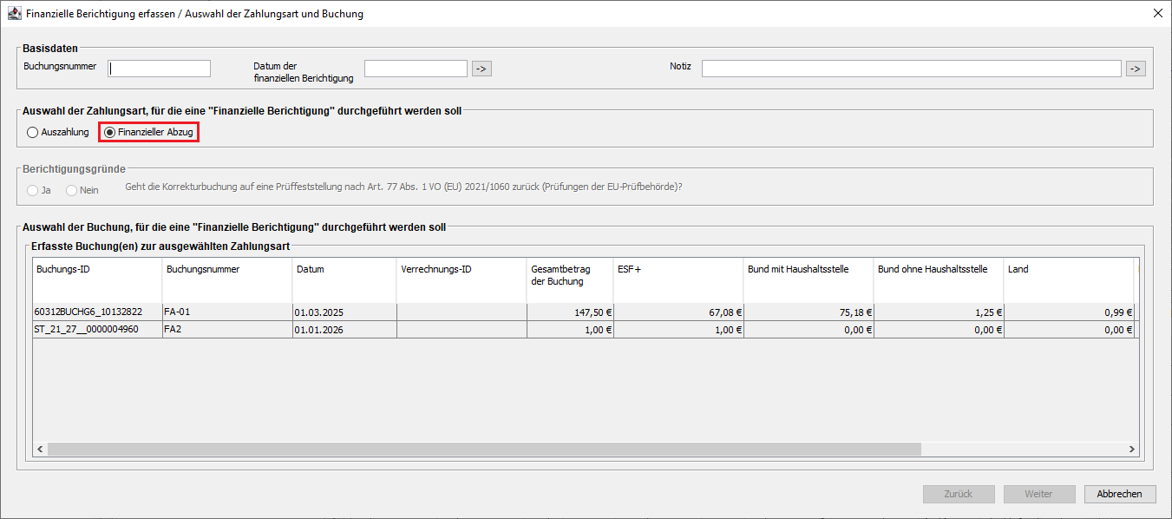Click the Weiter button
Image resolution: width=1172 pixels, height=519 pixels.
(1038, 494)
